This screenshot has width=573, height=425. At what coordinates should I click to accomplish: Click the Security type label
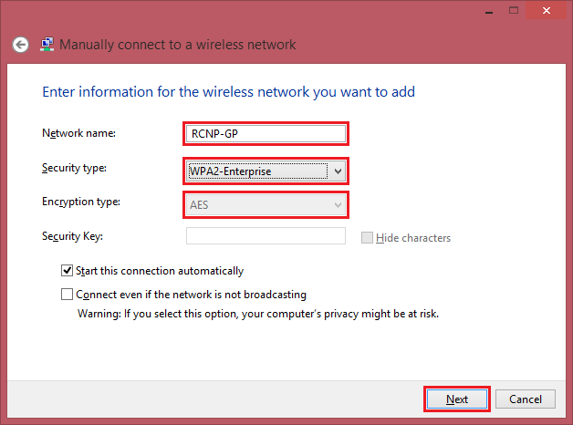(x=73, y=169)
